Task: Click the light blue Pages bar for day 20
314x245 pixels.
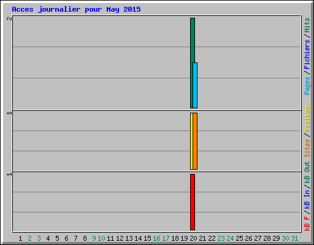Action: pyautogui.click(x=195, y=85)
